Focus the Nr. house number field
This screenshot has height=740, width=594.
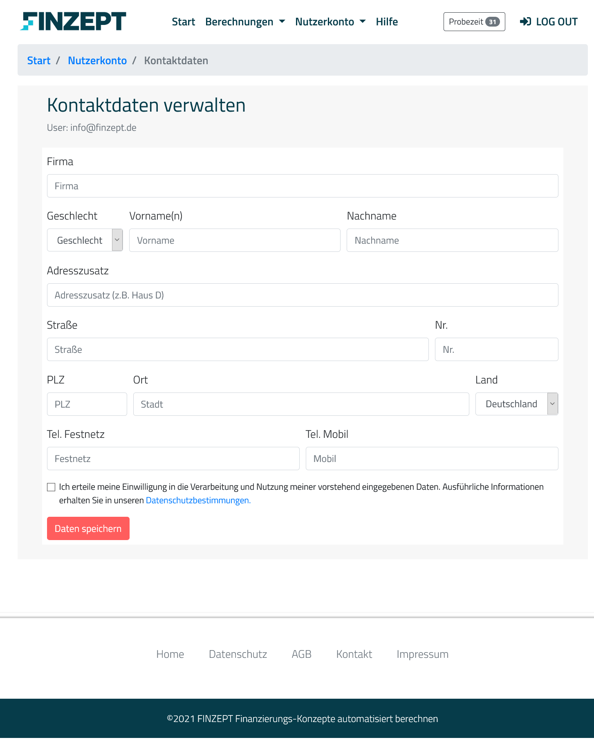pos(497,350)
